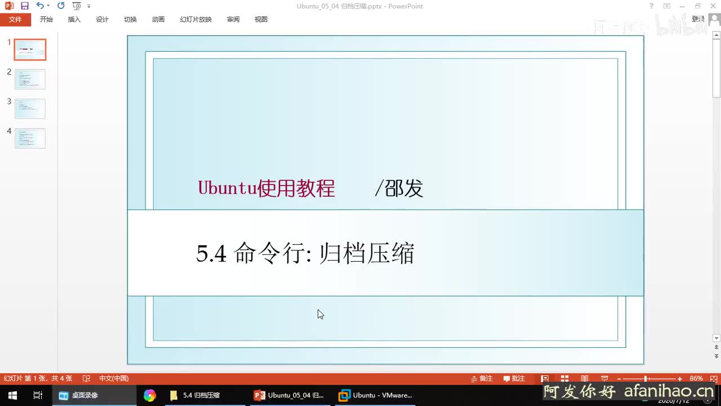Open ribbon display options icon
This screenshot has width=721, height=406.
(667, 6)
